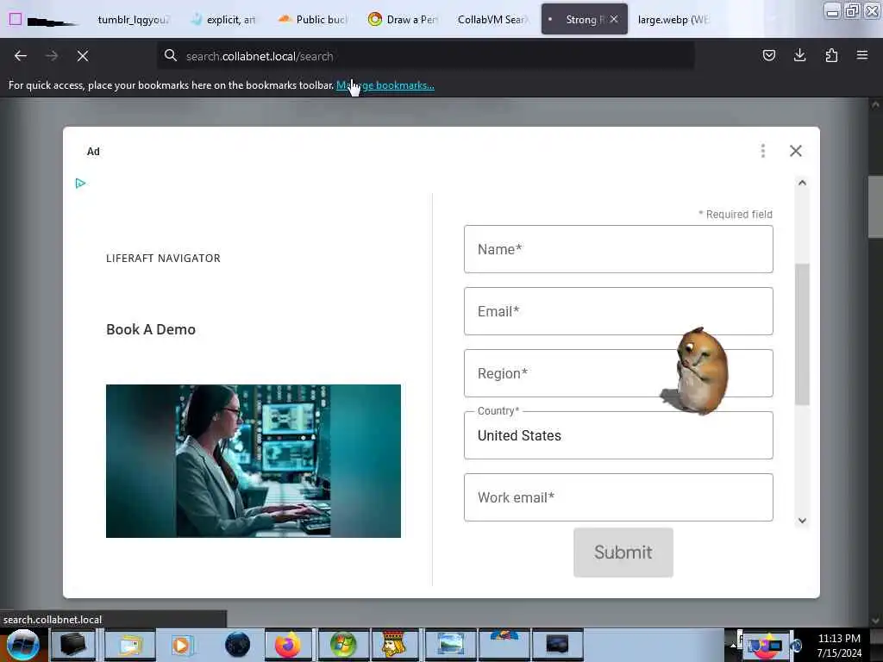This screenshot has height=662, width=883.
Task: Open the dark monitor window taskbar icon
Action: coord(557,645)
